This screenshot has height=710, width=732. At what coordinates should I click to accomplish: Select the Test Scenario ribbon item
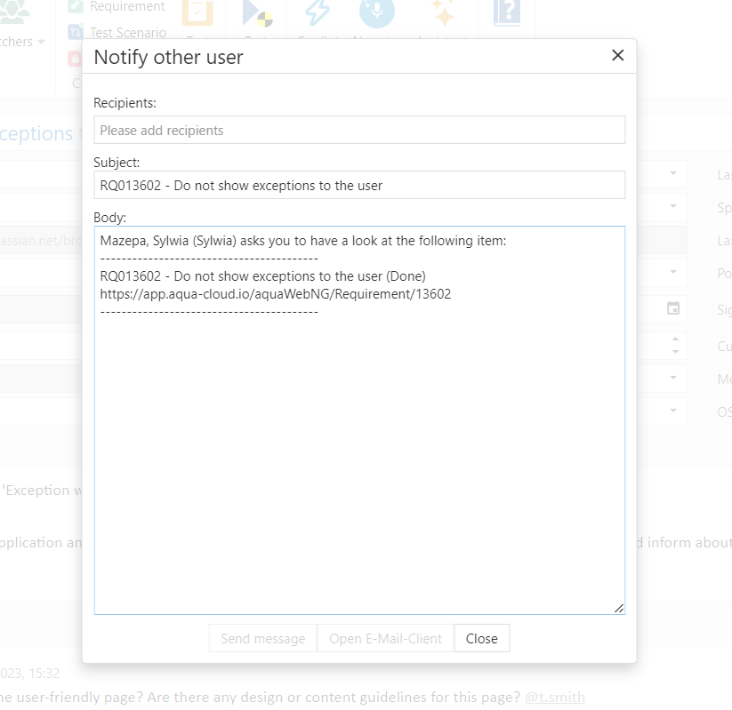point(127,33)
